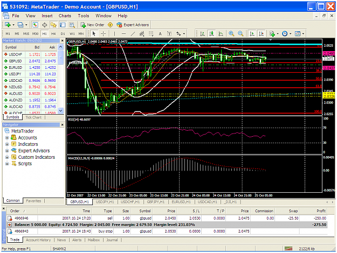Image resolution: width=337 pixels, height=253 pixels.
Task: Click the New Order button
Action: pyautogui.click(x=92, y=25)
